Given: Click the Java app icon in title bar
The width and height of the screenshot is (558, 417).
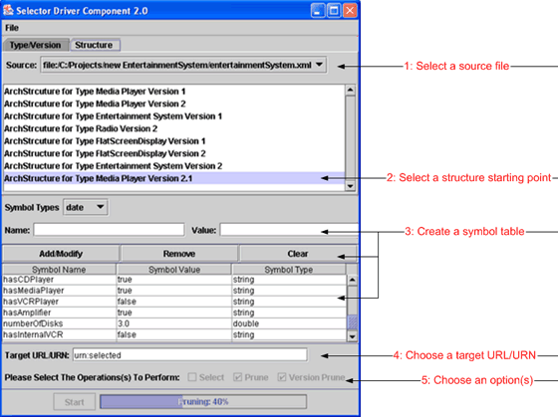Looking at the screenshot, I should tap(8, 10).
